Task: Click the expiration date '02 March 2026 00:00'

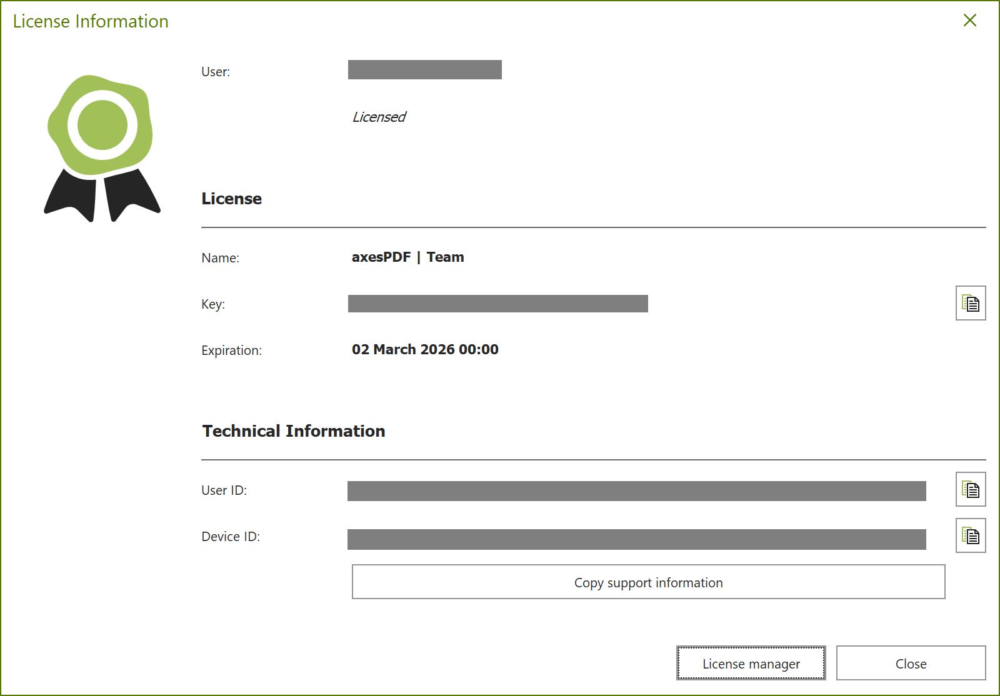Action: 425,350
